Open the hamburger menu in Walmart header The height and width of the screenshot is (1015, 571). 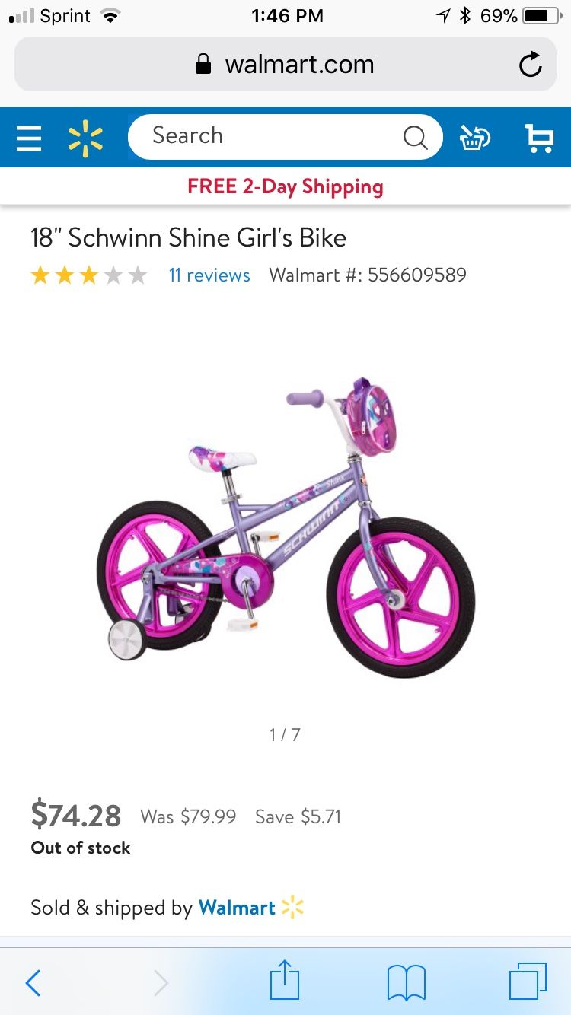pos(29,138)
